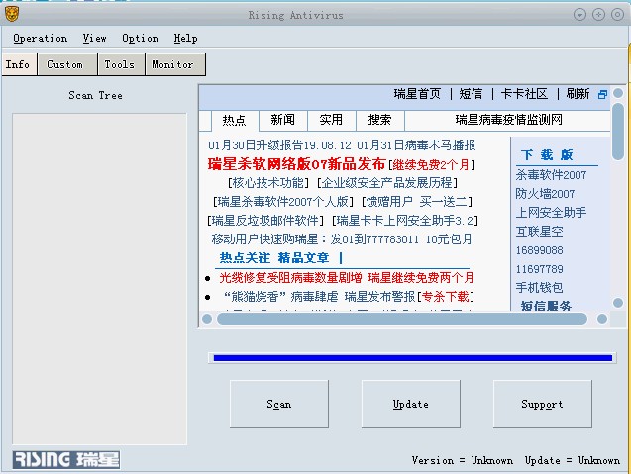631x474 pixels.
Task: Click the Update button
Action: click(x=410, y=404)
